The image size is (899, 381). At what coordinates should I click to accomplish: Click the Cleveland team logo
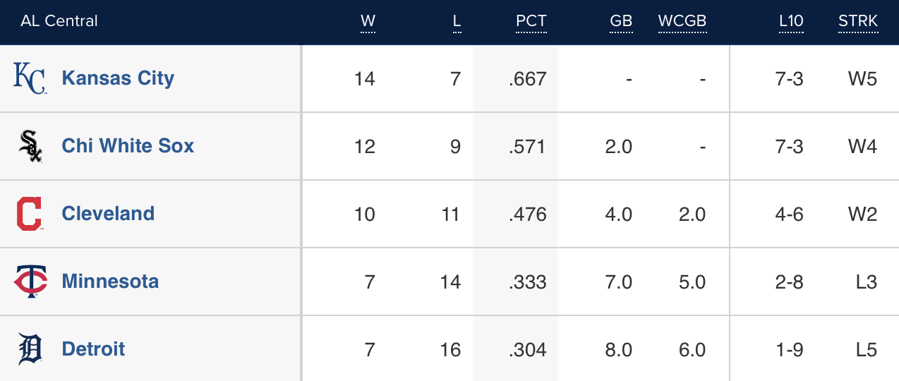[30, 214]
